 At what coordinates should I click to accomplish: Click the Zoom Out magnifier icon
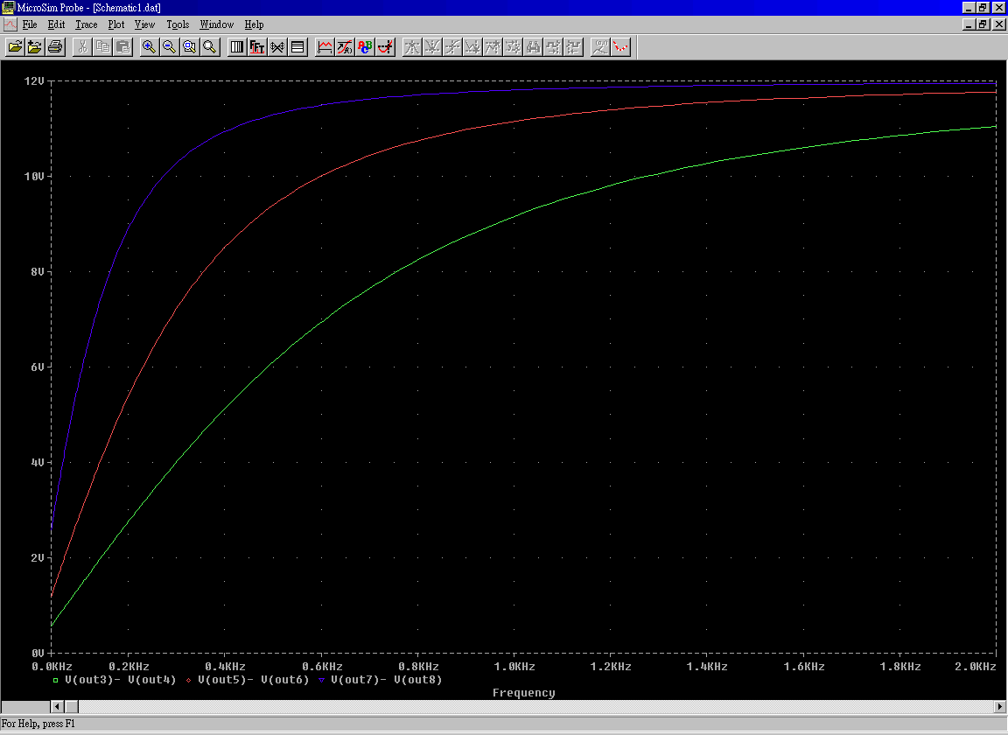click(169, 47)
